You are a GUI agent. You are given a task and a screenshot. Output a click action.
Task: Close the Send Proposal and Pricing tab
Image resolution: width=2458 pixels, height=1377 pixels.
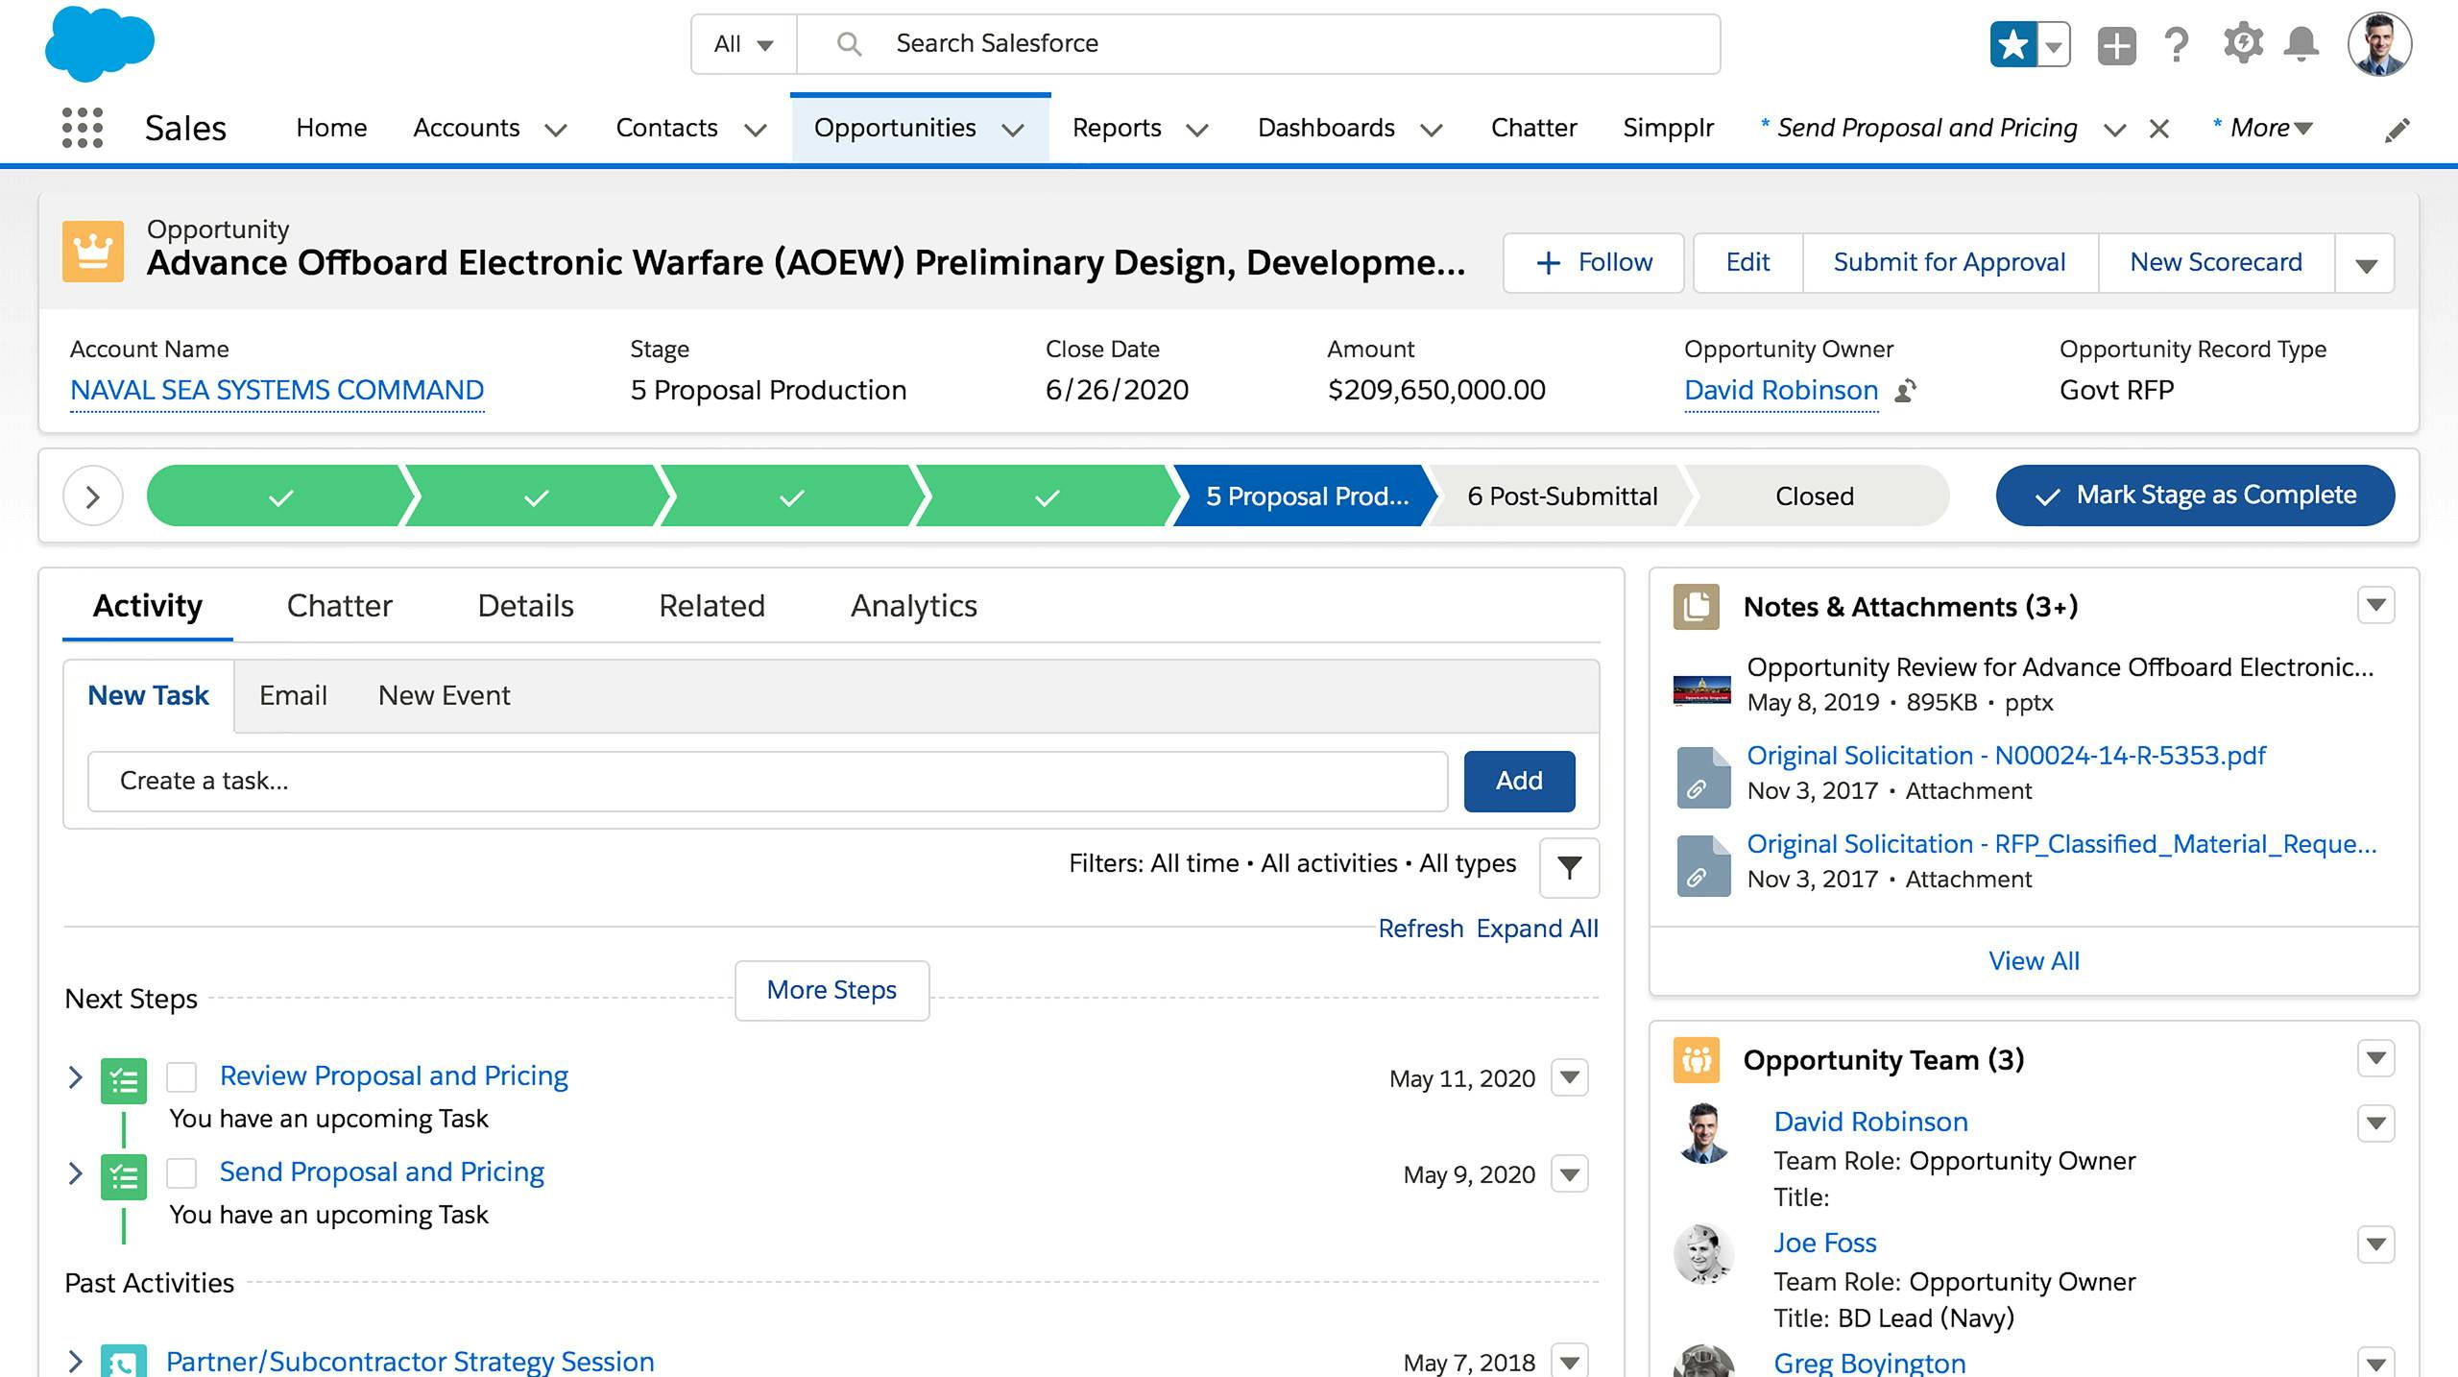click(2159, 129)
